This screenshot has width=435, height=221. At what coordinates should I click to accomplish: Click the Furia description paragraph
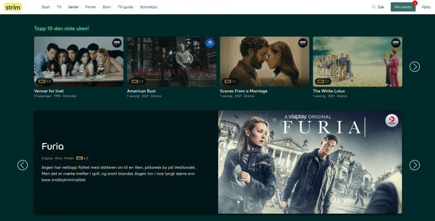[118, 174]
